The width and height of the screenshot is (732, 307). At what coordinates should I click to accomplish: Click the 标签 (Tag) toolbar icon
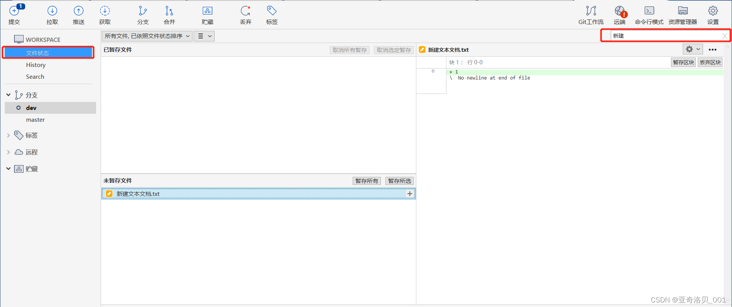coord(272,11)
